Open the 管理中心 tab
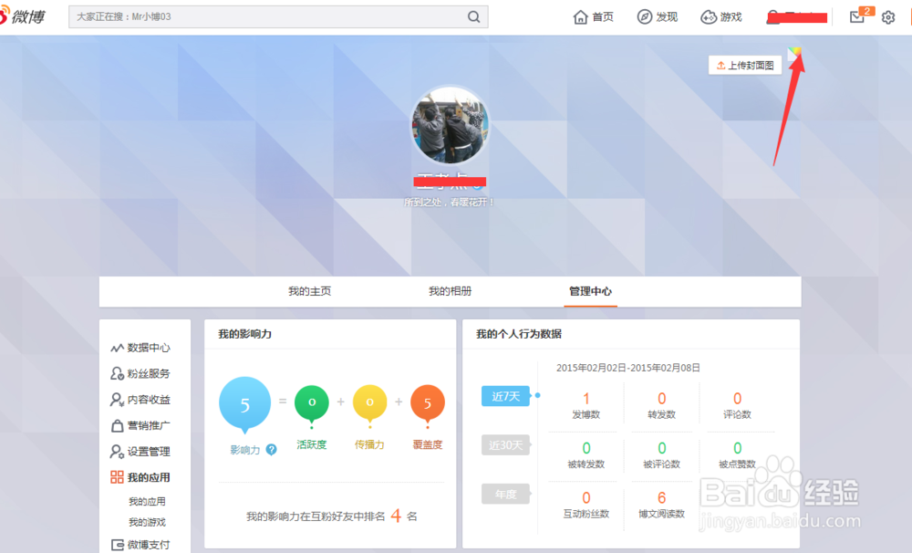The width and height of the screenshot is (912, 553). (591, 291)
